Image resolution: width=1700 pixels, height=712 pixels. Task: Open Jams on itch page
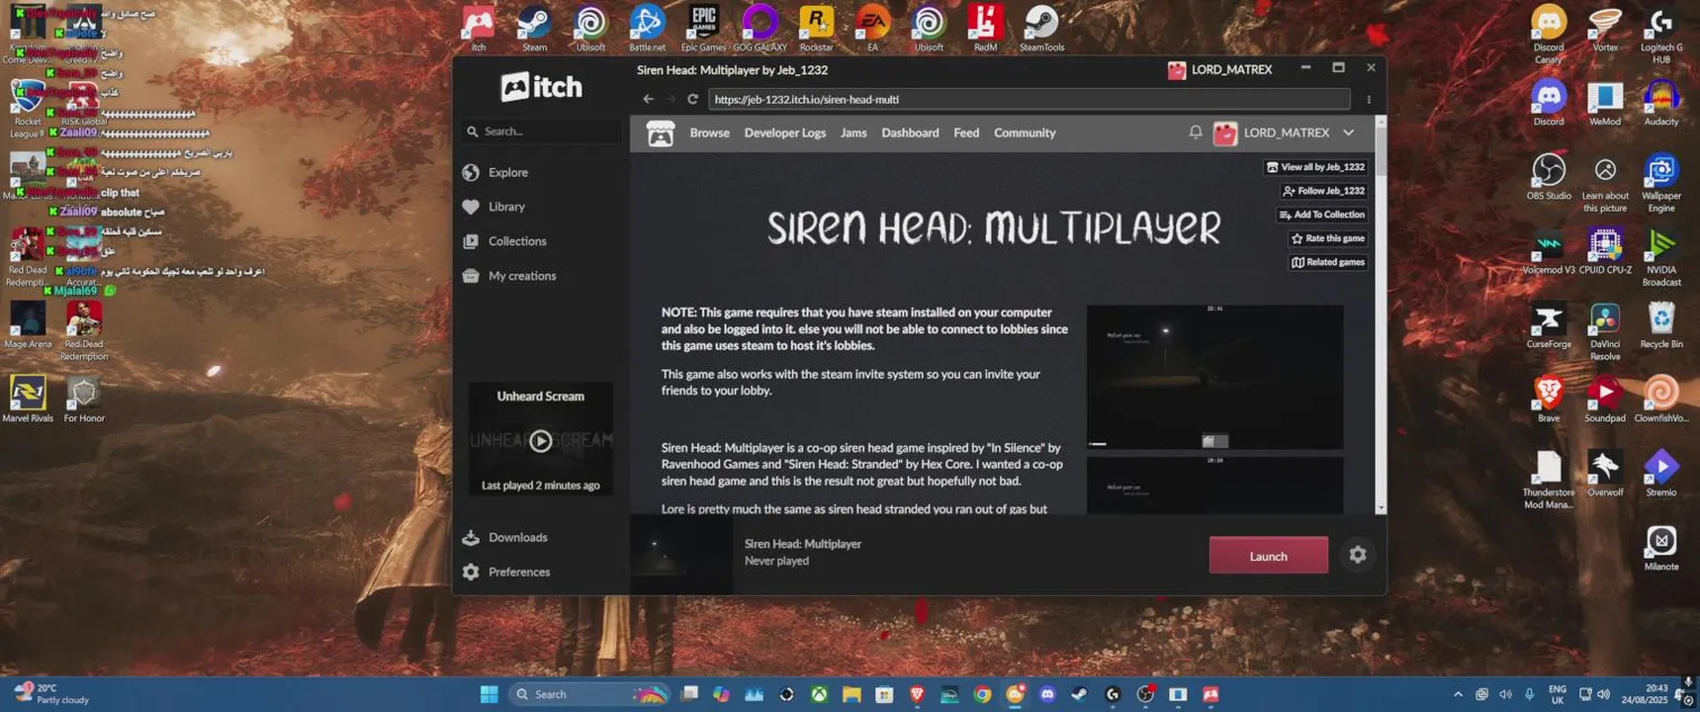coord(853,133)
